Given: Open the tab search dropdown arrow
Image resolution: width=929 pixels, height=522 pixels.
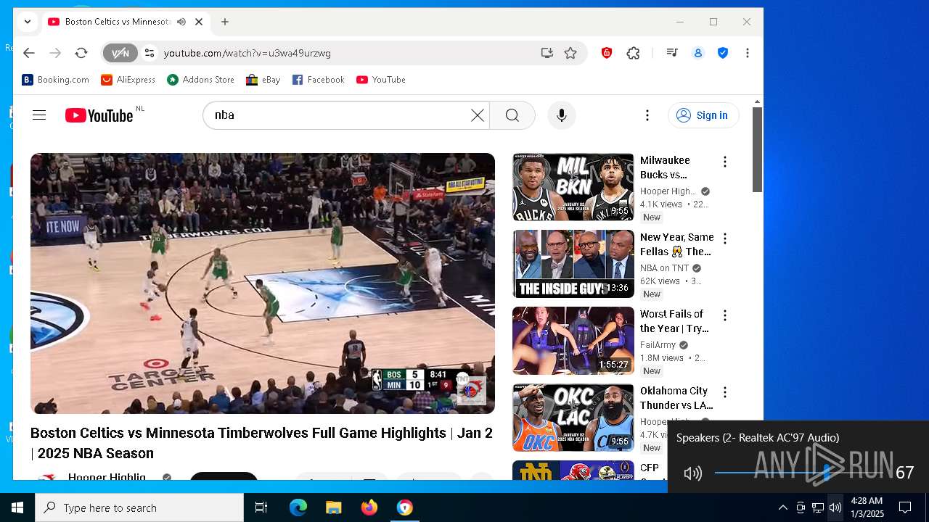Looking at the screenshot, I should click(x=28, y=22).
